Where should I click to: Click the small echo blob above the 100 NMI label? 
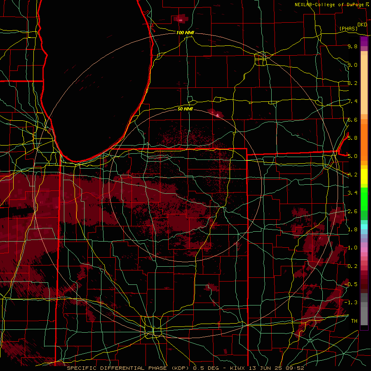(x=181, y=19)
